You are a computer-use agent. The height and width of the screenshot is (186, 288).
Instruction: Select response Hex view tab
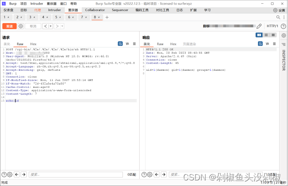(x=173, y=44)
